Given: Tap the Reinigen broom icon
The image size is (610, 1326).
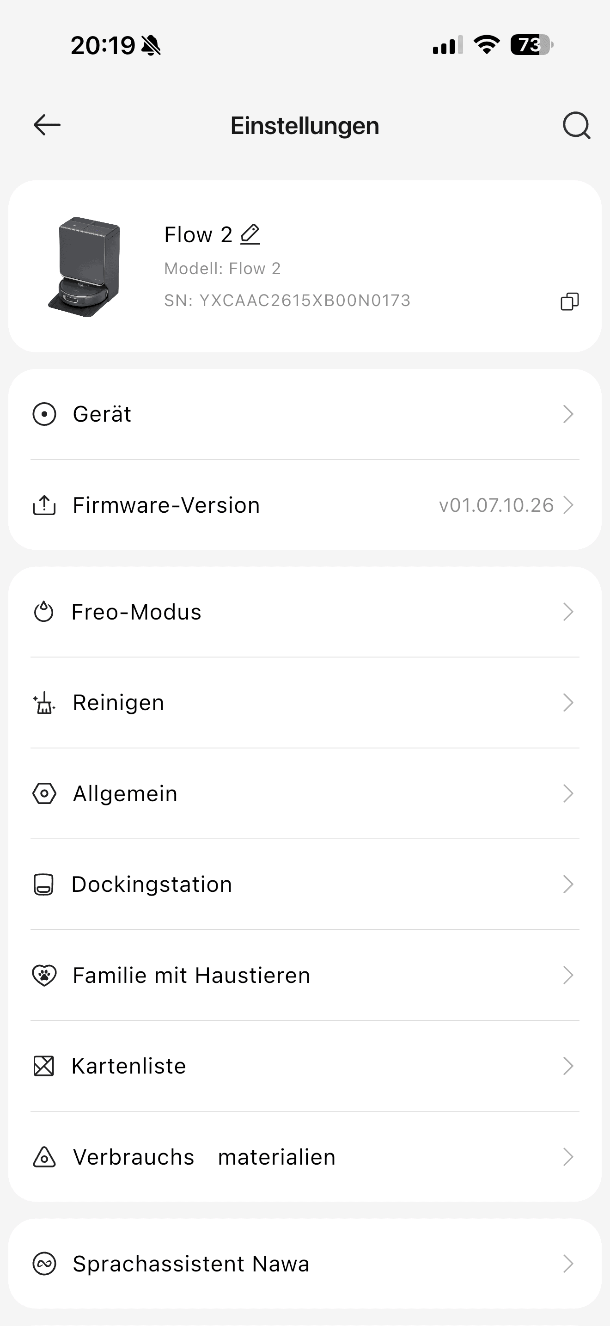Looking at the screenshot, I should click(x=44, y=703).
